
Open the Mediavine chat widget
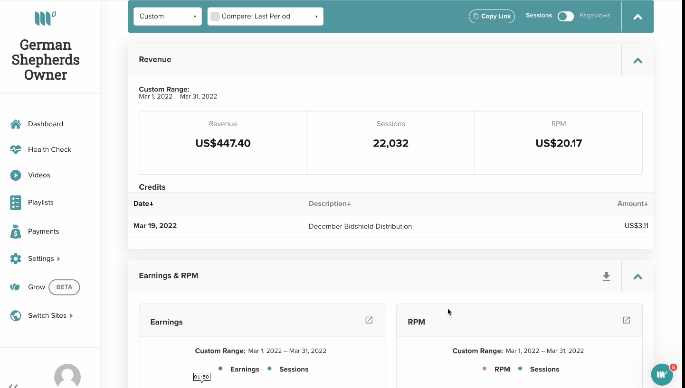pyautogui.click(x=662, y=375)
